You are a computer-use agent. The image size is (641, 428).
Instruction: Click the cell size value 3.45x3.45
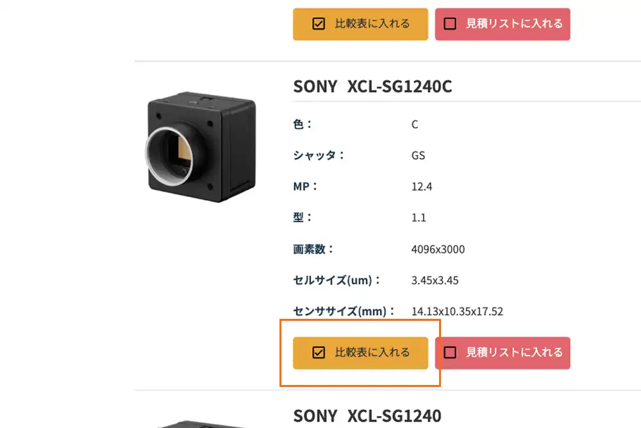click(435, 280)
